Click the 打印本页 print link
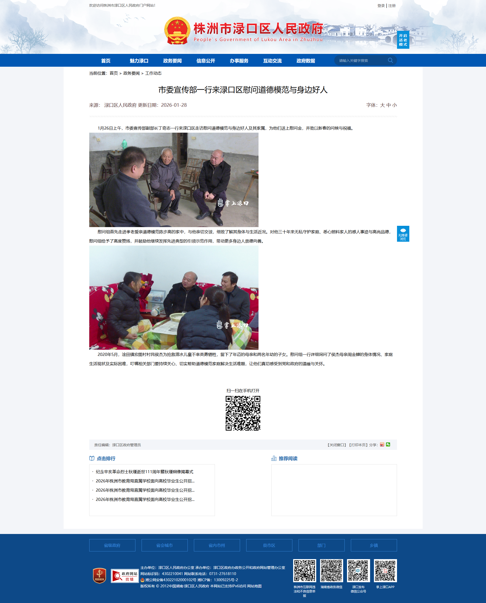The width and height of the screenshot is (486, 603). tap(358, 445)
